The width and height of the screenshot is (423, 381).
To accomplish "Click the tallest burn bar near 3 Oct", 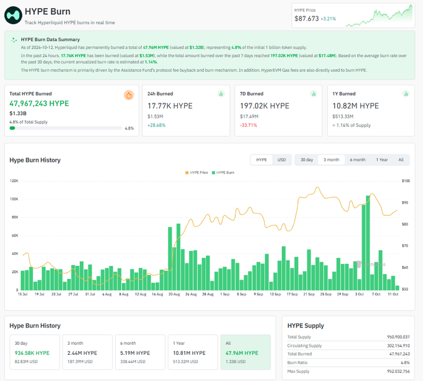I will [368, 243].
